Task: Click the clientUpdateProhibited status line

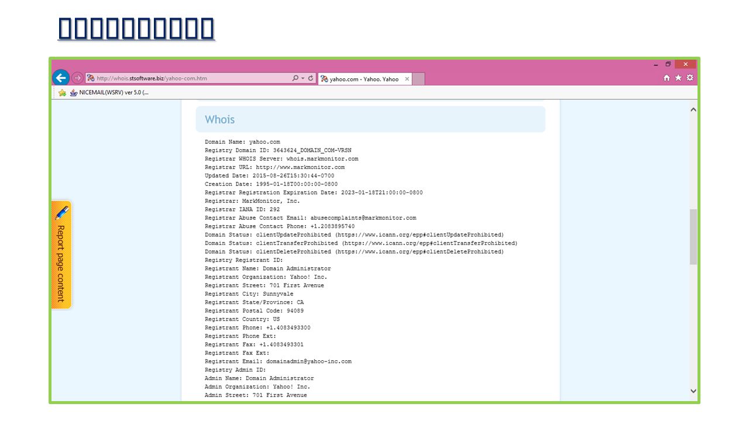Action: click(x=354, y=234)
